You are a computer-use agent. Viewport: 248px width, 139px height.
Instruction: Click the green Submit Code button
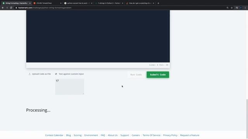[x=158, y=75]
